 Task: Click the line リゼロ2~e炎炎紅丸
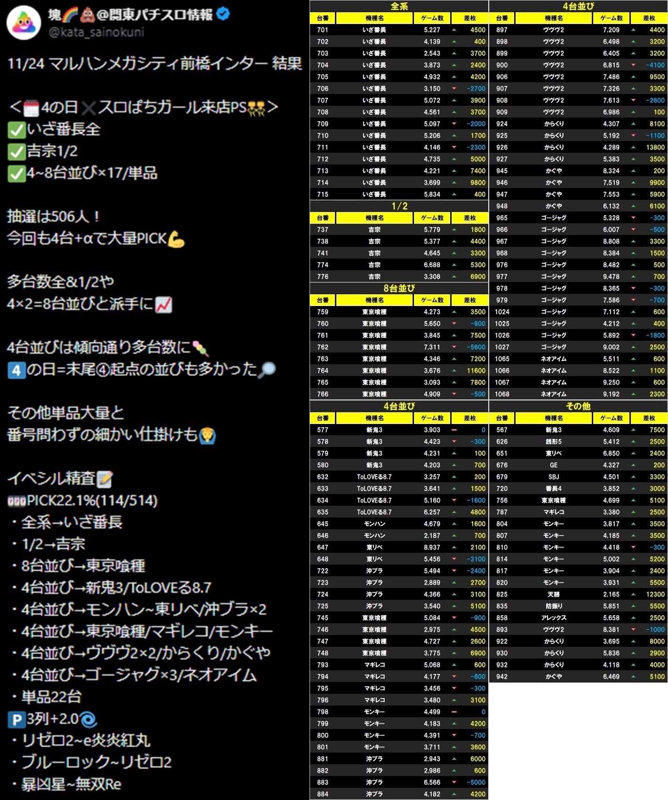(x=86, y=741)
